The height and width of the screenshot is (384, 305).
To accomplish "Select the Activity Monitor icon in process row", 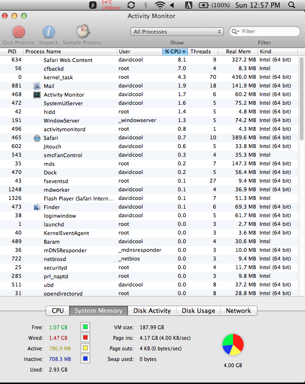I will coord(37,95).
